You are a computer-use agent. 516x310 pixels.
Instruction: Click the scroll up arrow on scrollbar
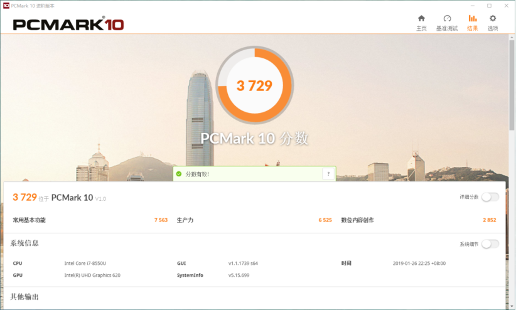[512, 37]
